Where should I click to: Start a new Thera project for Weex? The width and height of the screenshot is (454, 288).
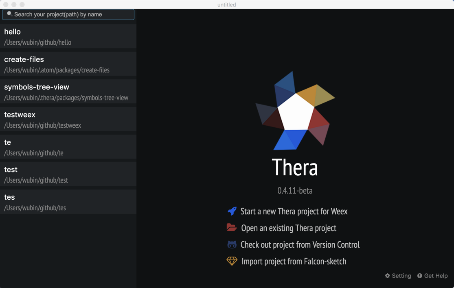coord(294,212)
